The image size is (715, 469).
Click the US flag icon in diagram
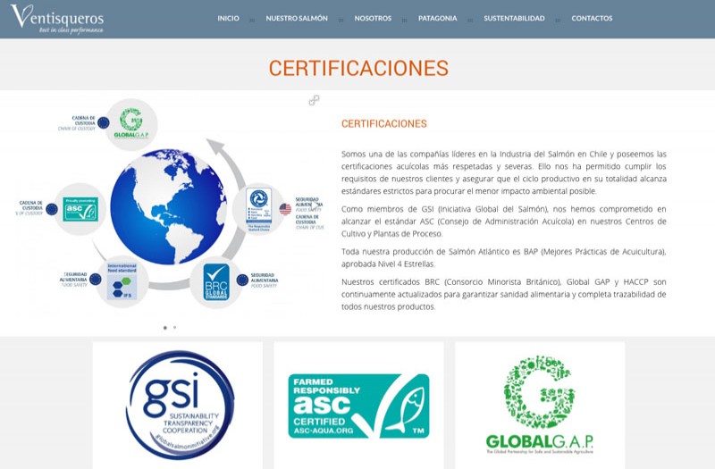coord(285,209)
